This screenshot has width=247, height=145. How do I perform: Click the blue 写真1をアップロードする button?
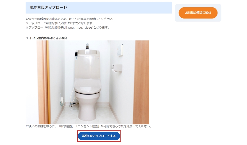point(99,136)
